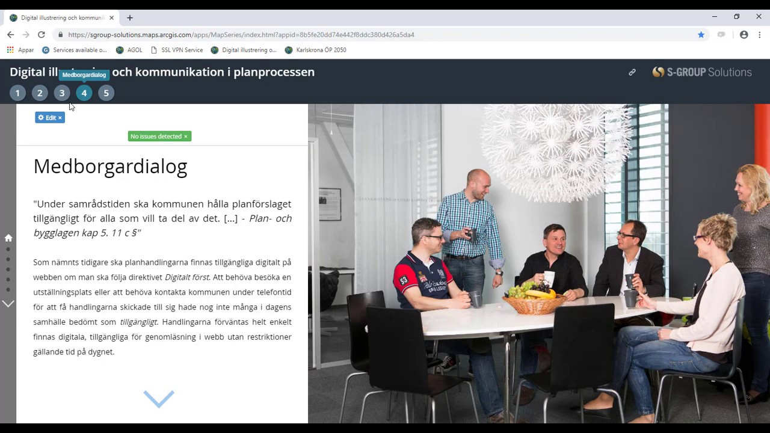770x433 pixels.
Task: Open Digital illustrering bookmark
Action: click(x=244, y=50)
